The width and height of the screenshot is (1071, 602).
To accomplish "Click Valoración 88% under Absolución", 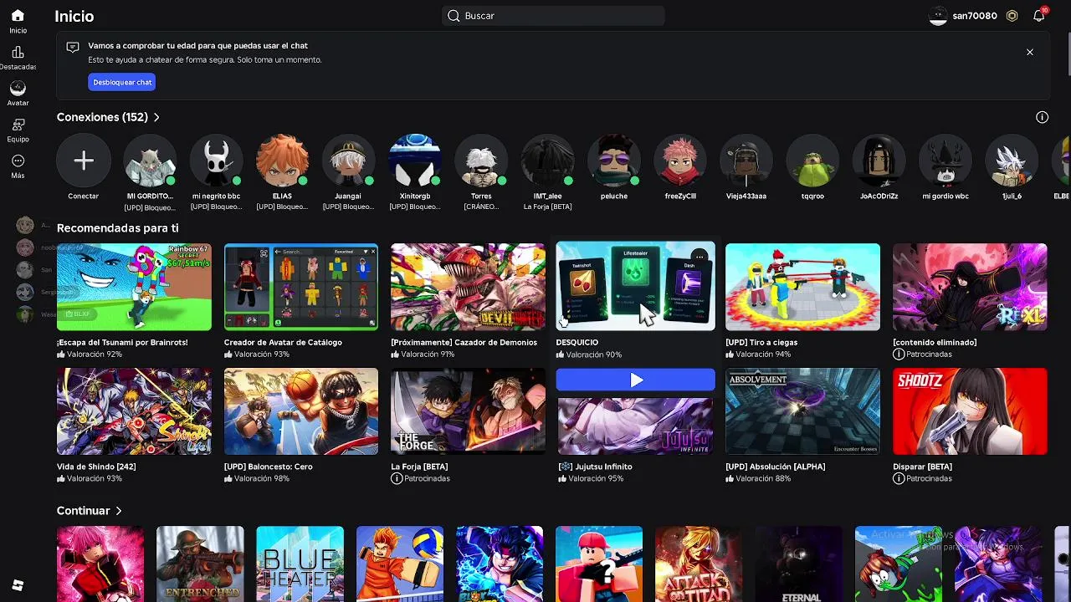I will 758,478.
